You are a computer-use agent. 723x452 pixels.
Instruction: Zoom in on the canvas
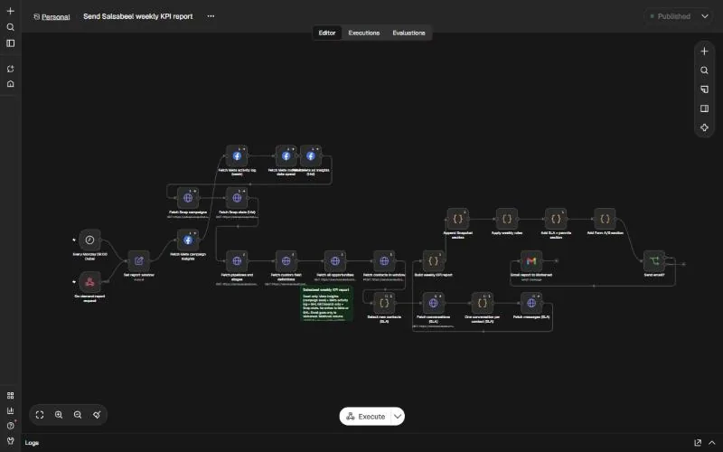(x=59, y=415)
